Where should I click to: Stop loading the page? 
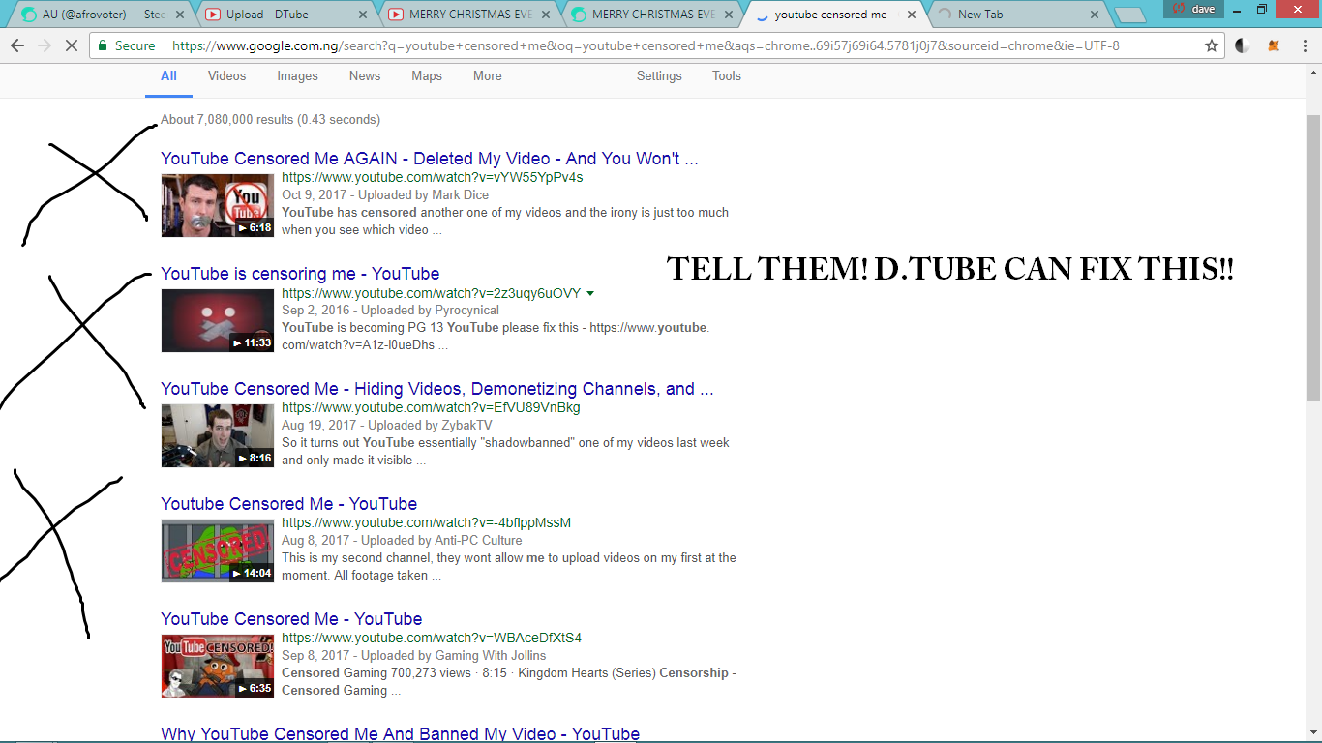[71, 45]
